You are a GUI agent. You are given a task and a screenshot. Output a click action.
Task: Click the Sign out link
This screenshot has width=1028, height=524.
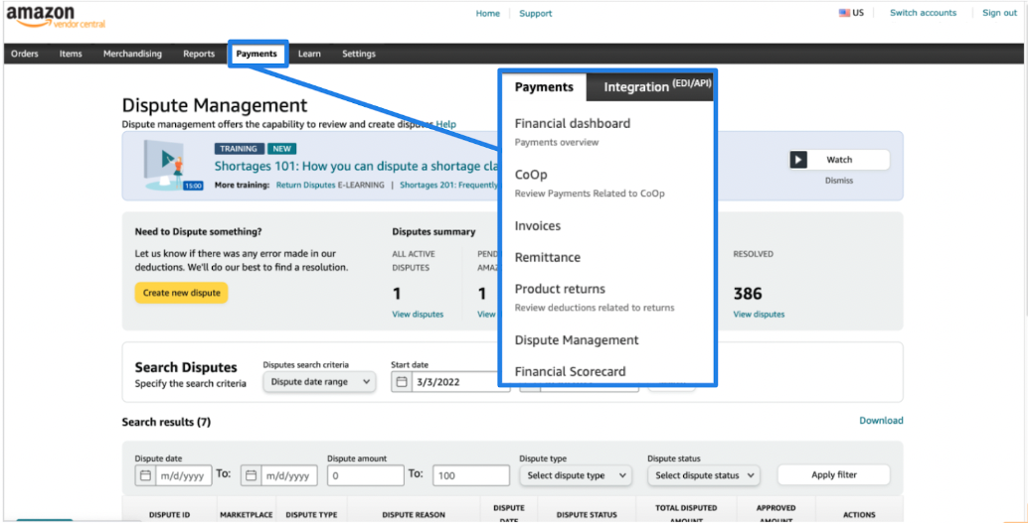(x=1000, y=13)
